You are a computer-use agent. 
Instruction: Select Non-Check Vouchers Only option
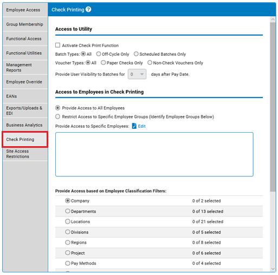pos(150,63)
